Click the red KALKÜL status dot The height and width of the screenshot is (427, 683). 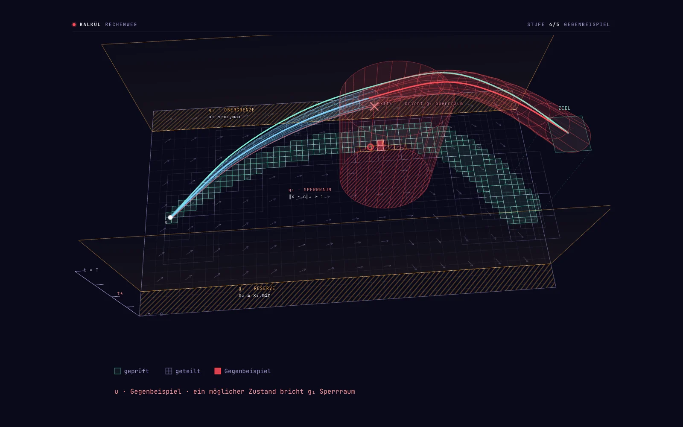click(74, 24)
